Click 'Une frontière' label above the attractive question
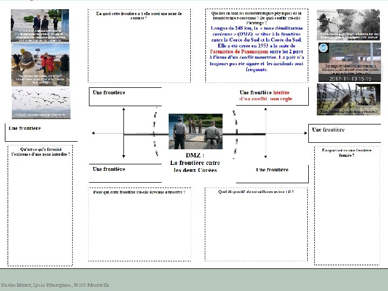Screen dimensions: 388x291 [109, 169]
